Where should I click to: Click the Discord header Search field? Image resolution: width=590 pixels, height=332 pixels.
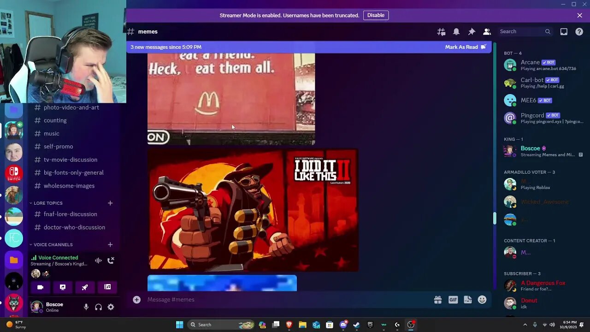[525, 32]
